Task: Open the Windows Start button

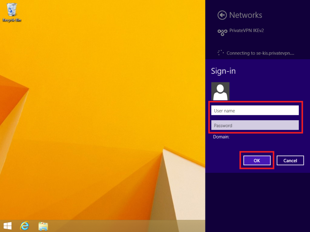Action: pos(7,226)
